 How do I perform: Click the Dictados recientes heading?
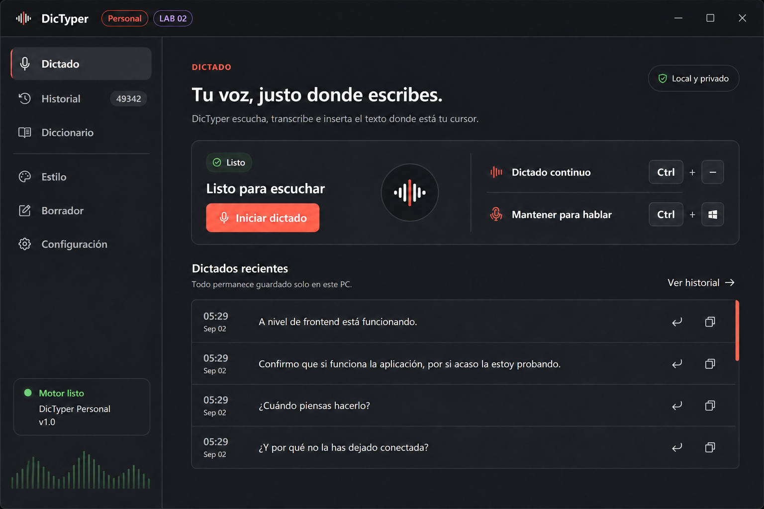(240, 268)
